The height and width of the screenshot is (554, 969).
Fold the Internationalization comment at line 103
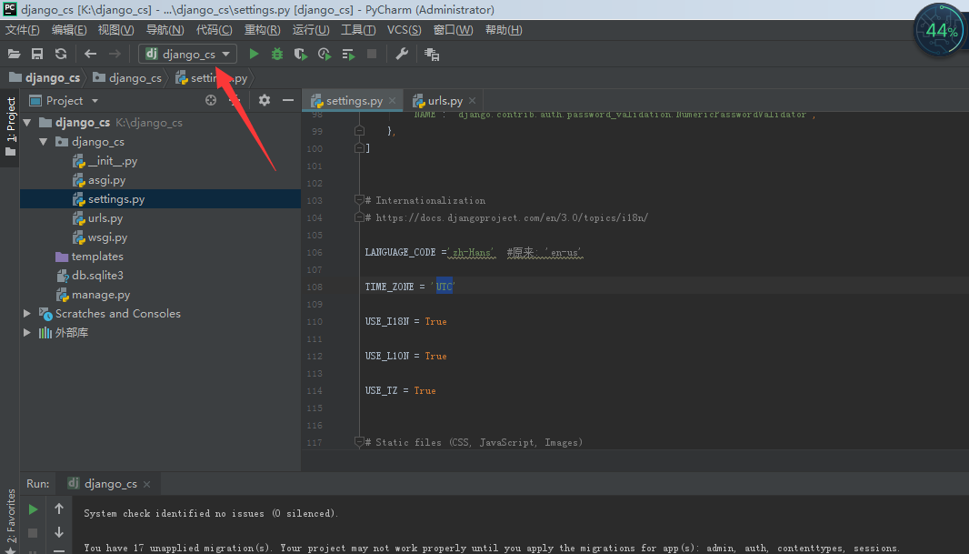pos(359,200)
